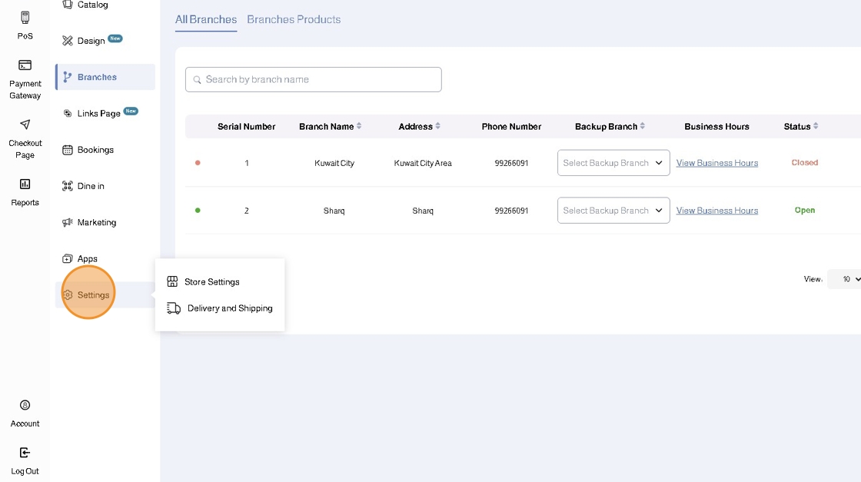Viewport: 861px width, 482px height.
Task: Click the Log Out icon
Action: pos(25,453)
